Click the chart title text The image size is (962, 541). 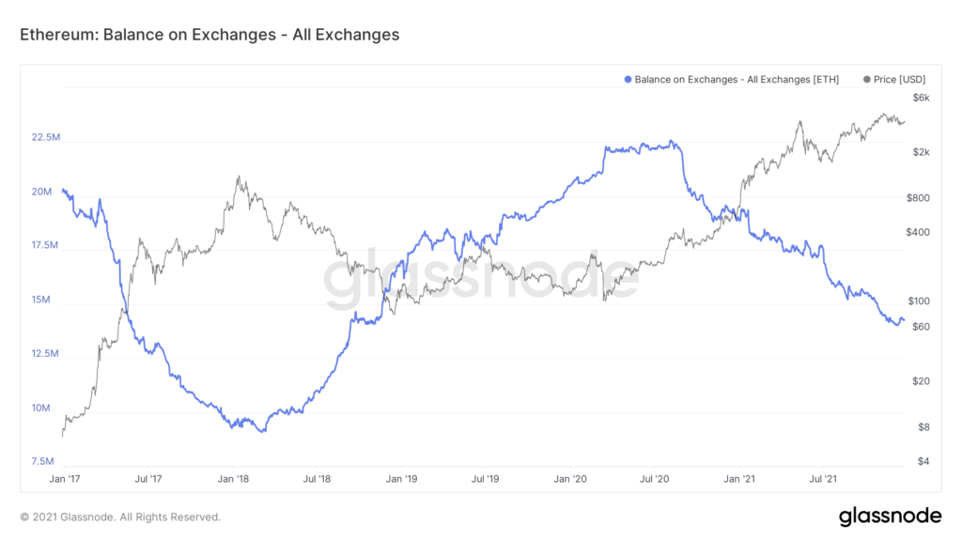click(x=209, y=35)
